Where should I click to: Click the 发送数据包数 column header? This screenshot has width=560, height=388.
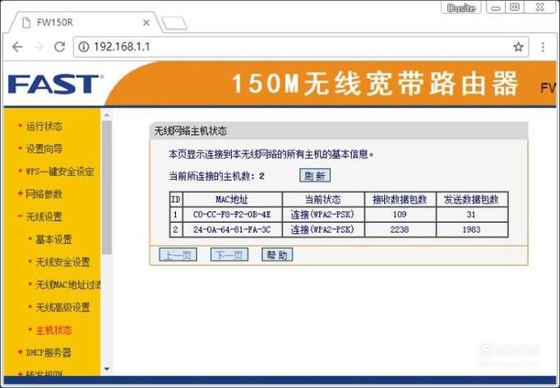(471, 200)
